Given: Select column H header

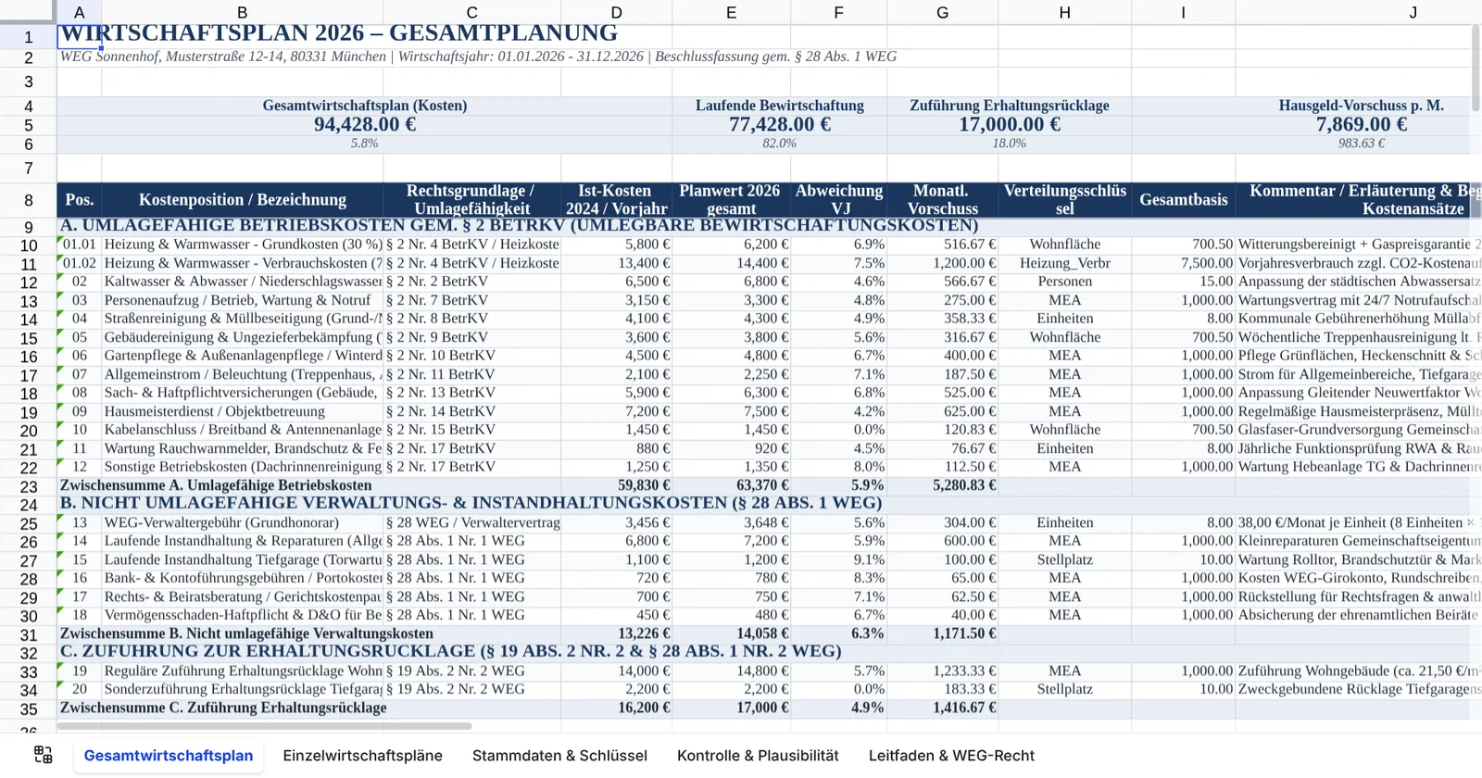Looking at the screenshot, I should 1064,12.
